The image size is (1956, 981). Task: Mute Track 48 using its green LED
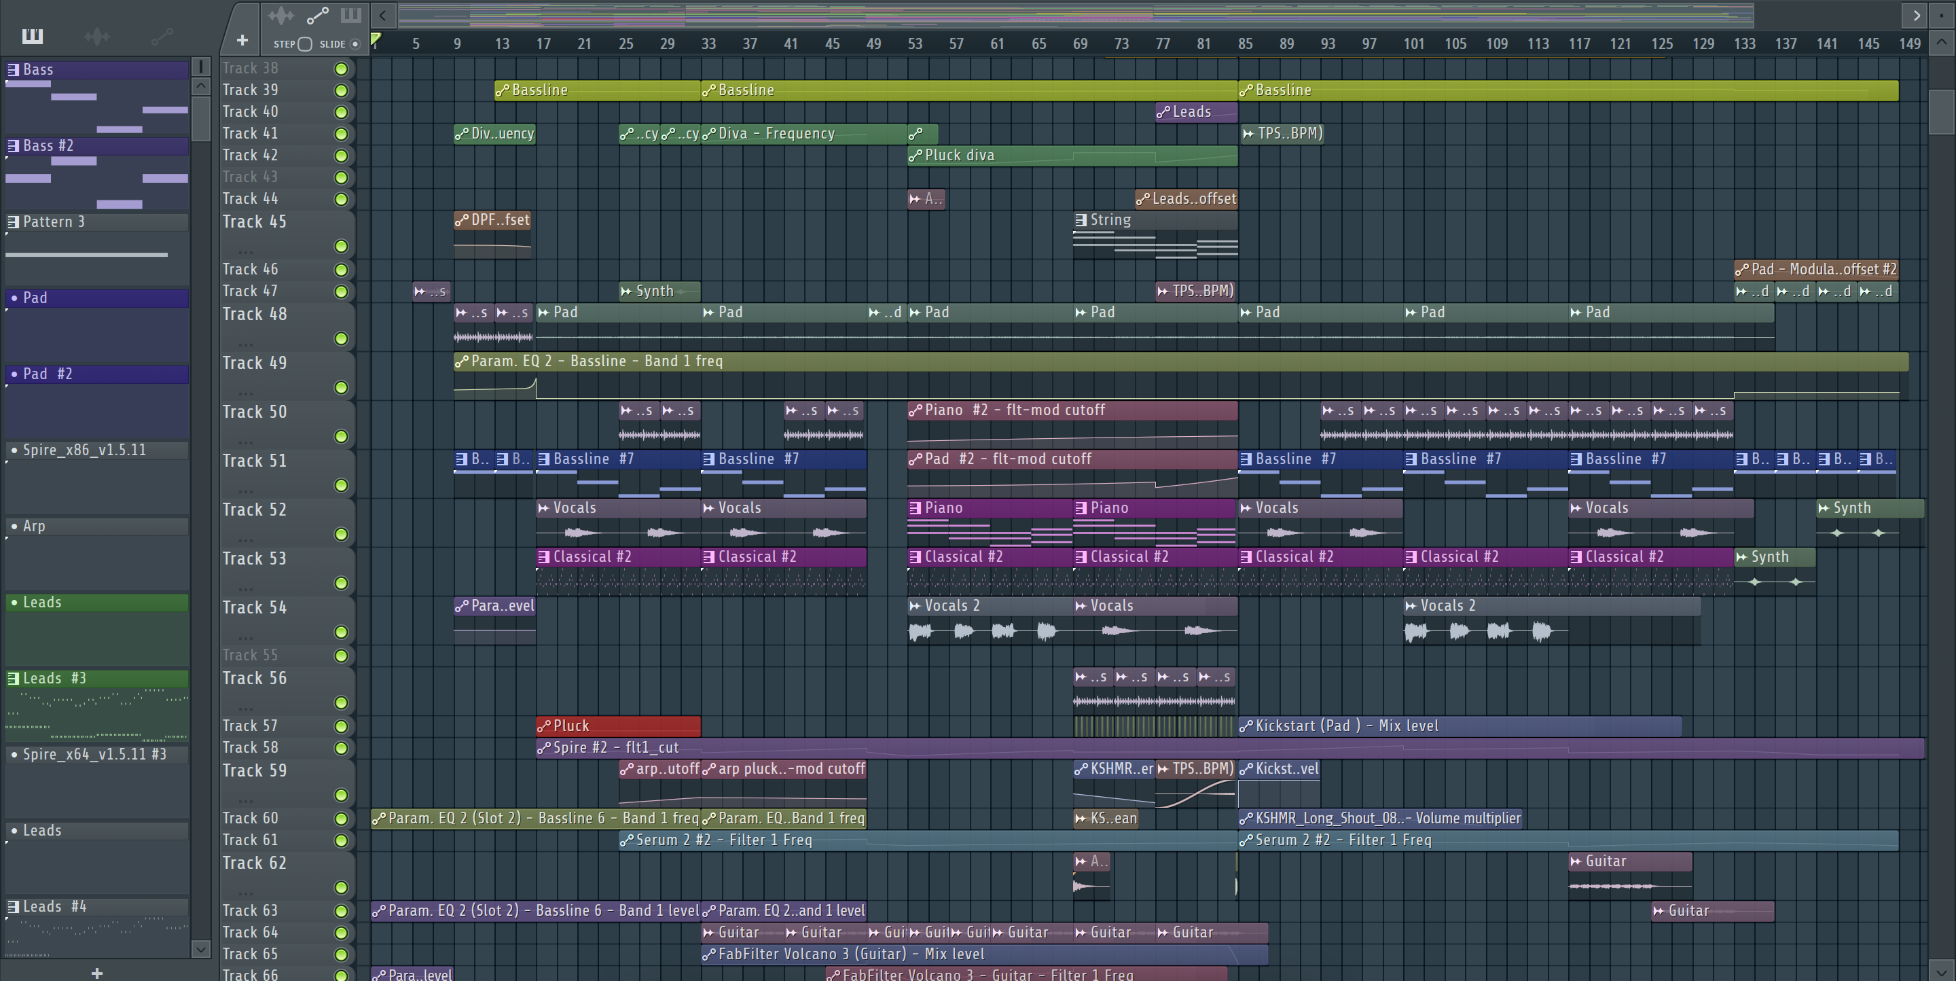click(342, 338)
